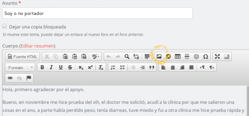Expand the spell check options arrow
Image resolution: width=249 pixels, height=116 pixels.
[x=99, y=57]
